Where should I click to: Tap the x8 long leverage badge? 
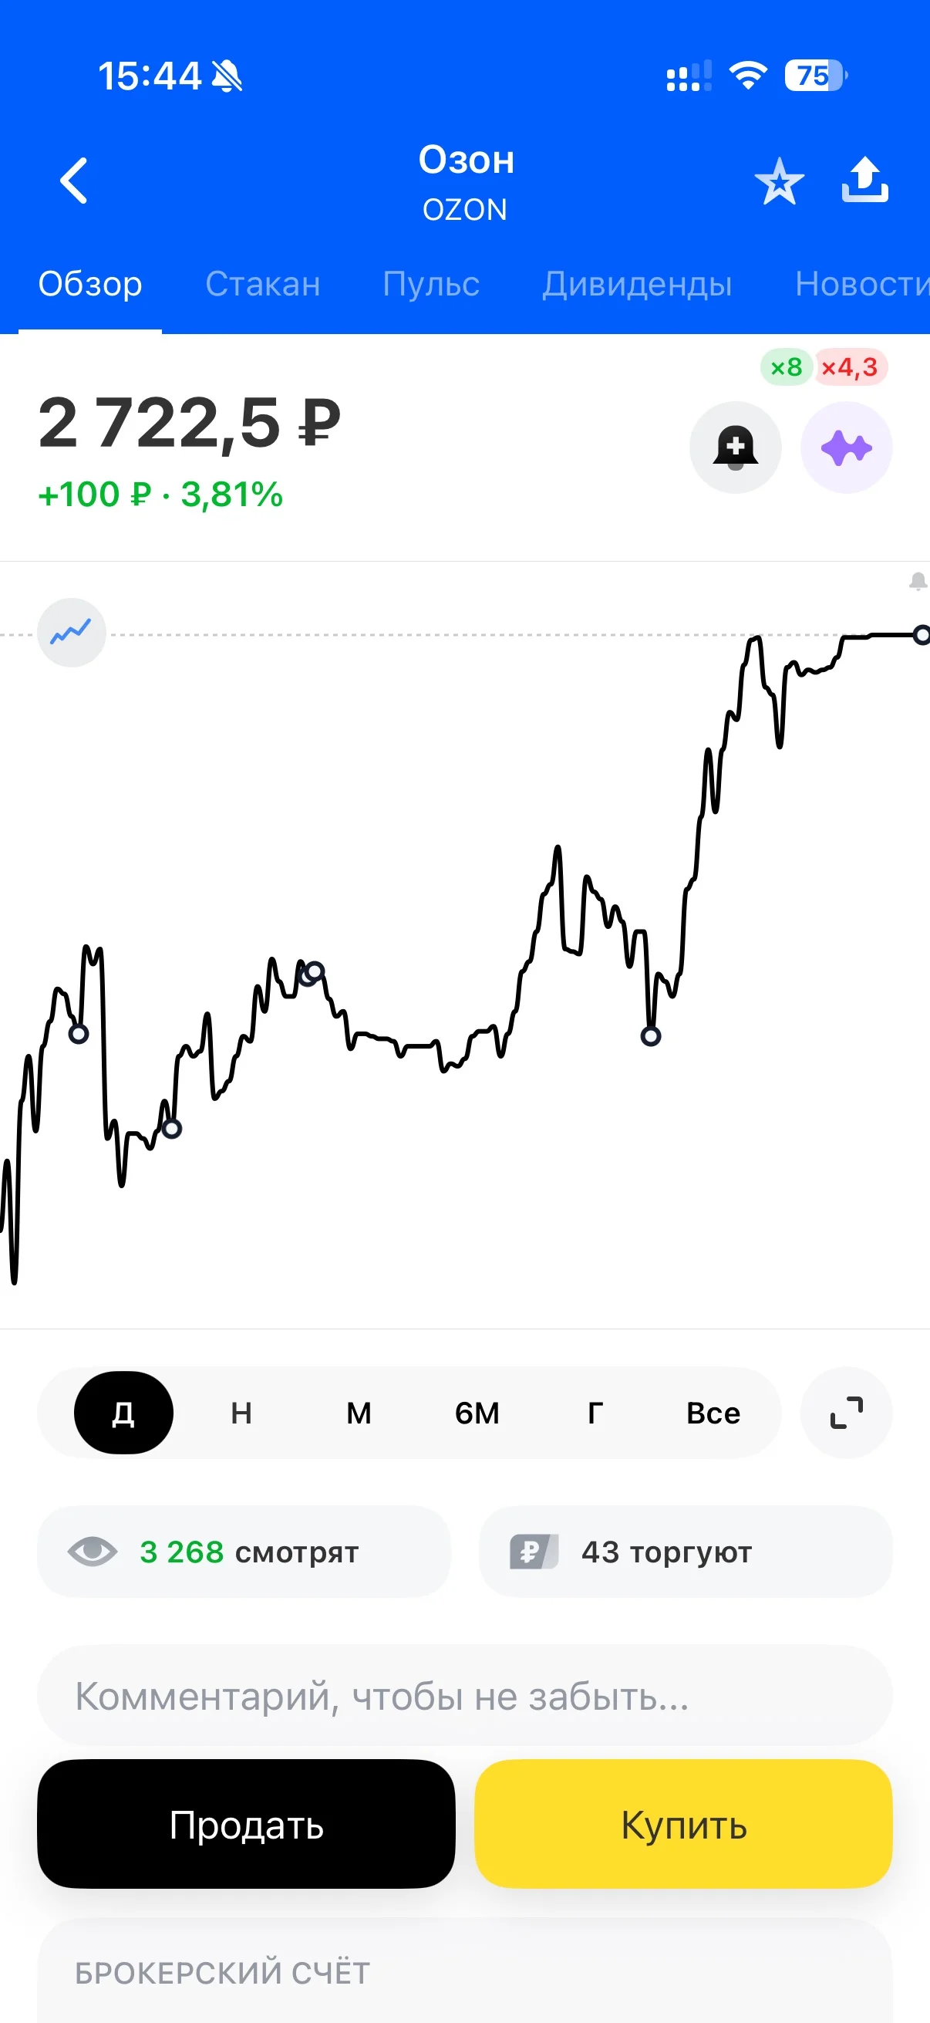(787, 366)
